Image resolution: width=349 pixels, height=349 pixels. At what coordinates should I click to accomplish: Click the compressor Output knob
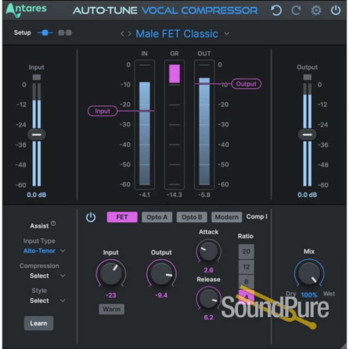coord(161,274)
